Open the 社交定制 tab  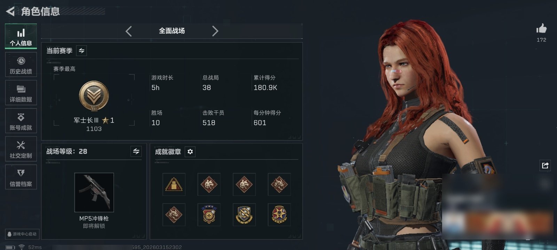coord(21,149)
